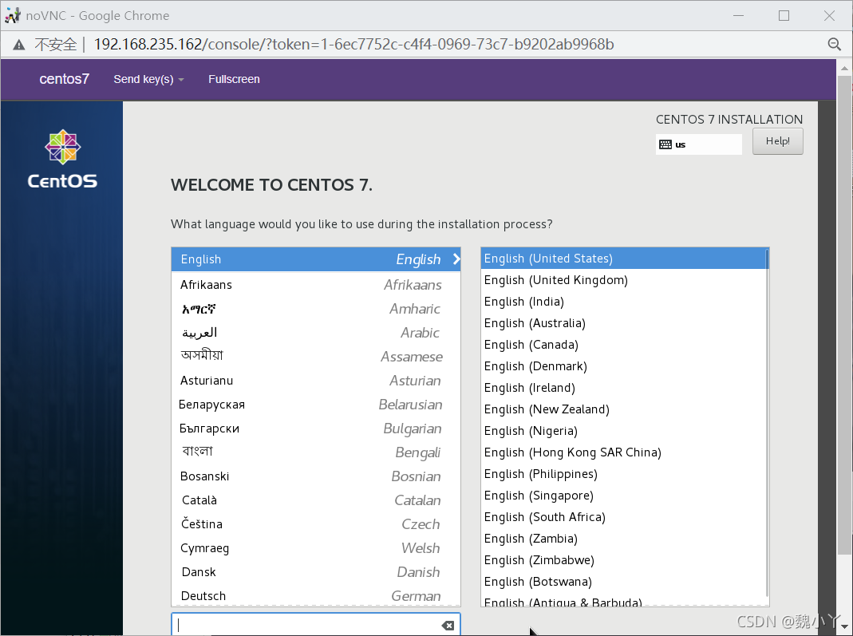The height and width of the screenshot is (636, 853).
Task: Click the not-secure warning icon in the address bar
Action: tap(19, 45)
